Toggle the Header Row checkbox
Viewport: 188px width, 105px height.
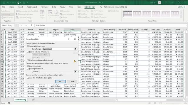(79, 11)
